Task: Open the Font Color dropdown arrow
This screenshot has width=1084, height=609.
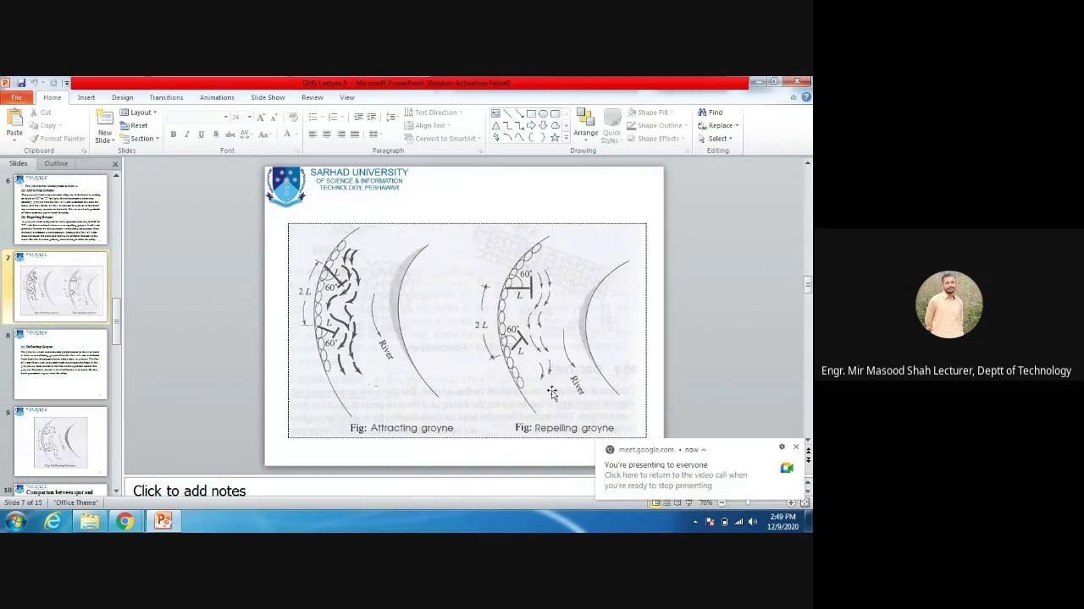Action: (296, 134)
